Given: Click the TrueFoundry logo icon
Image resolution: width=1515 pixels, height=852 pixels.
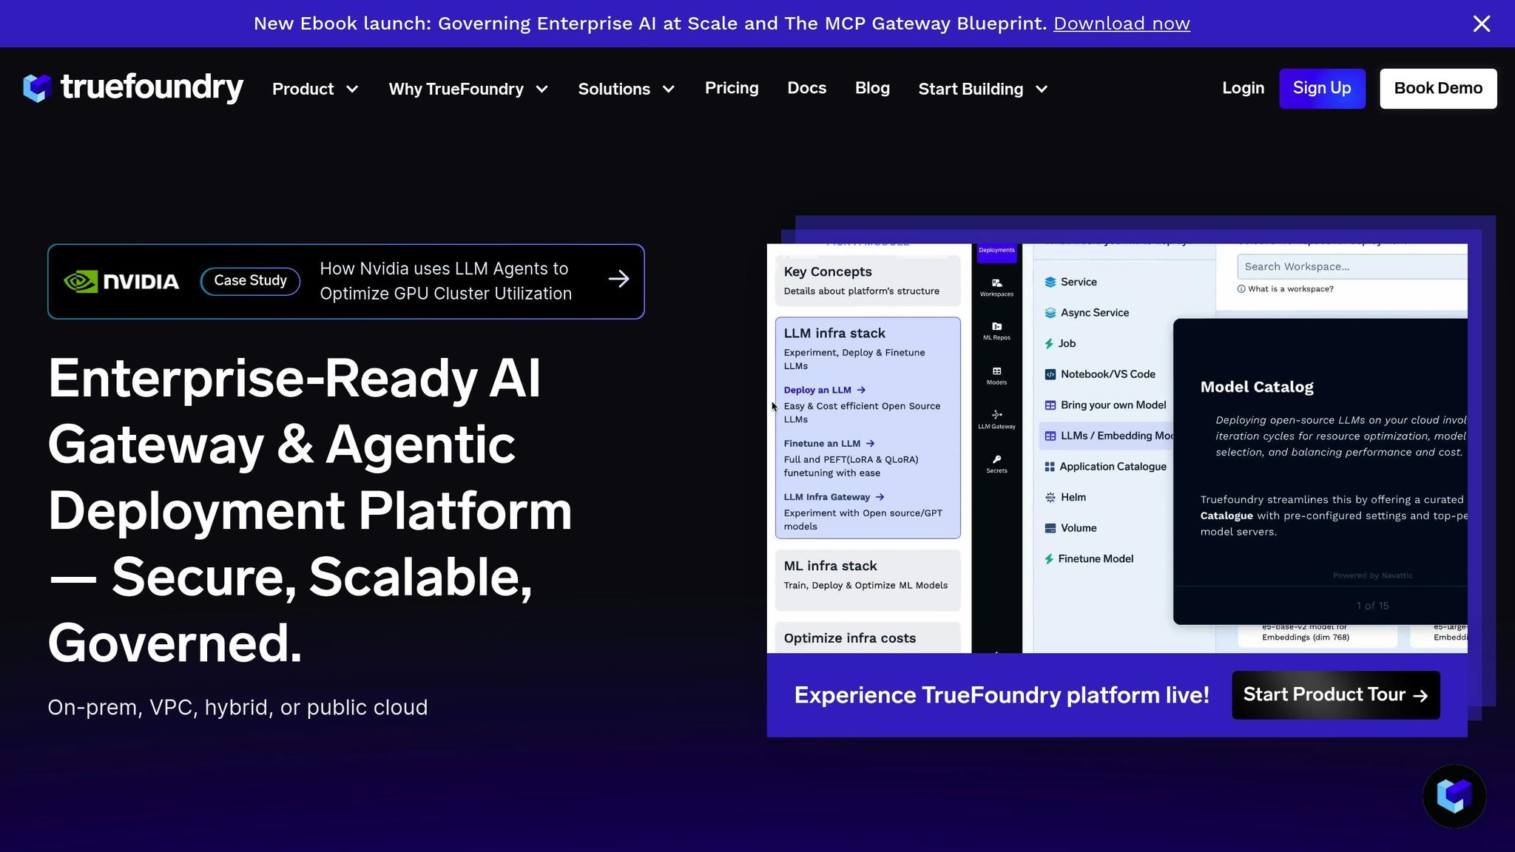Looking at the screenshot, I should pos(37,88).
